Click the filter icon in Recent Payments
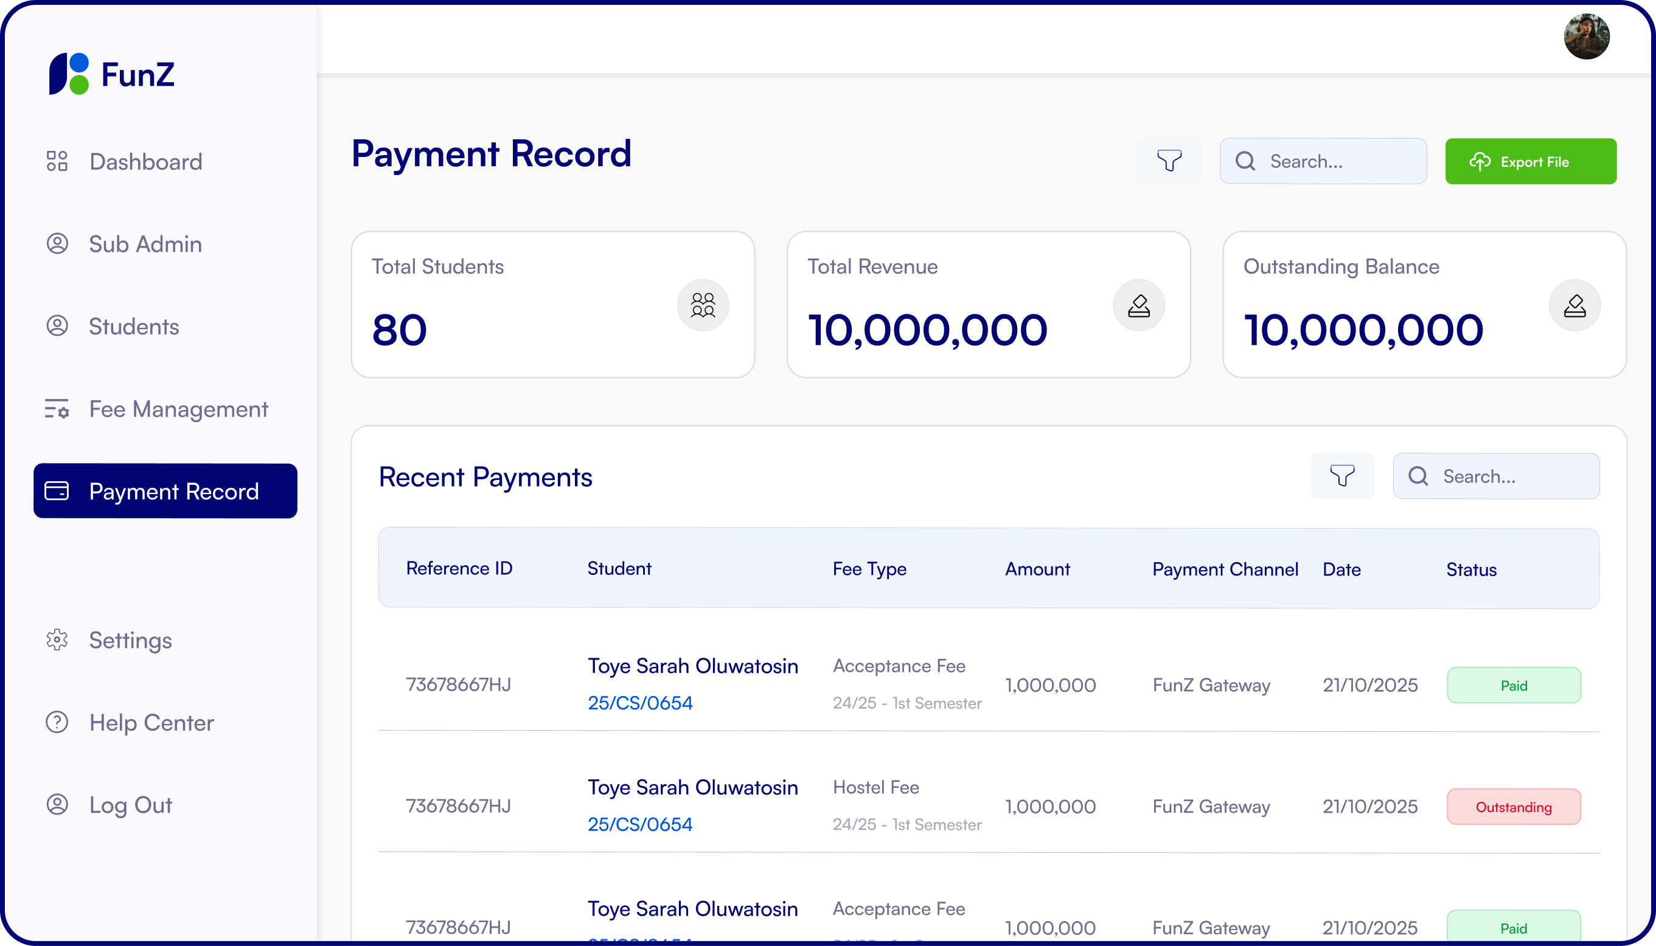Viewport: 1656px width, 946px height. pos(1341,476)
